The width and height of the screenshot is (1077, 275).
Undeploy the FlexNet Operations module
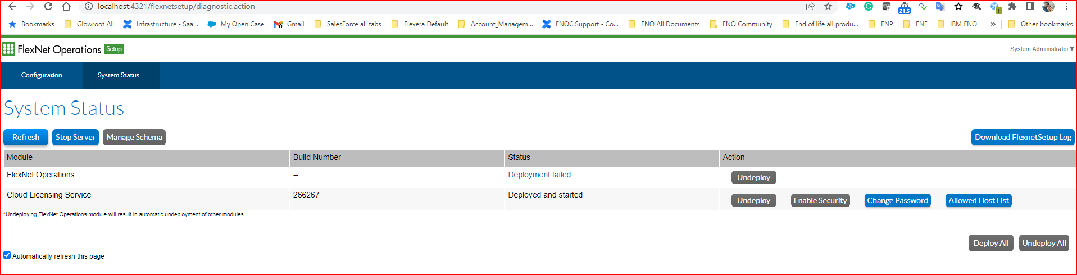753,177
